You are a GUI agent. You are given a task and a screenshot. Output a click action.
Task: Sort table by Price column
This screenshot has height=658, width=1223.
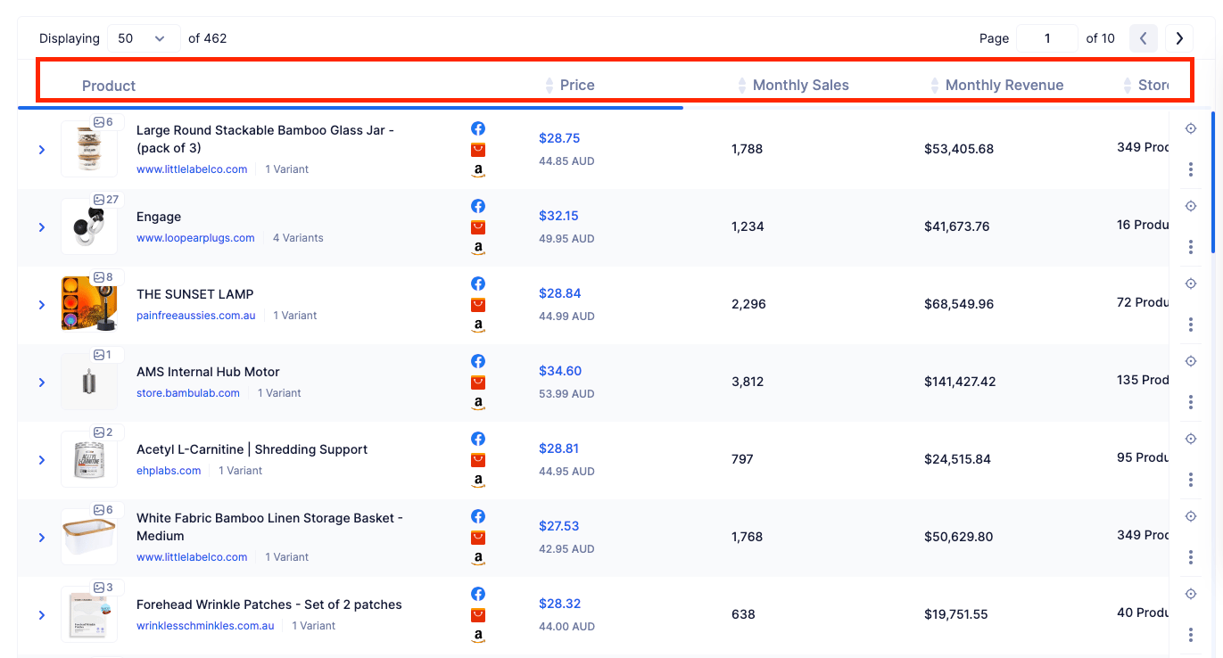[576, 86]
